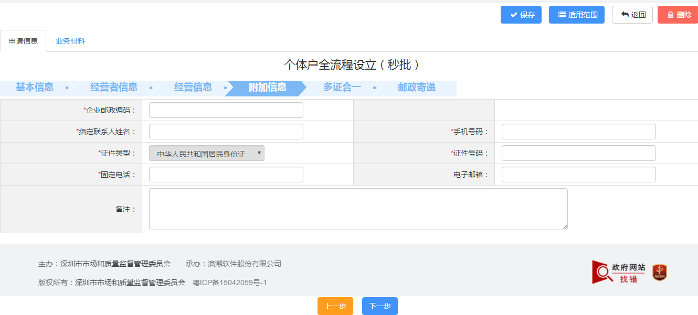Select the 多证合一 step
The image size is (698, 315).
click(x=342, y=88)
